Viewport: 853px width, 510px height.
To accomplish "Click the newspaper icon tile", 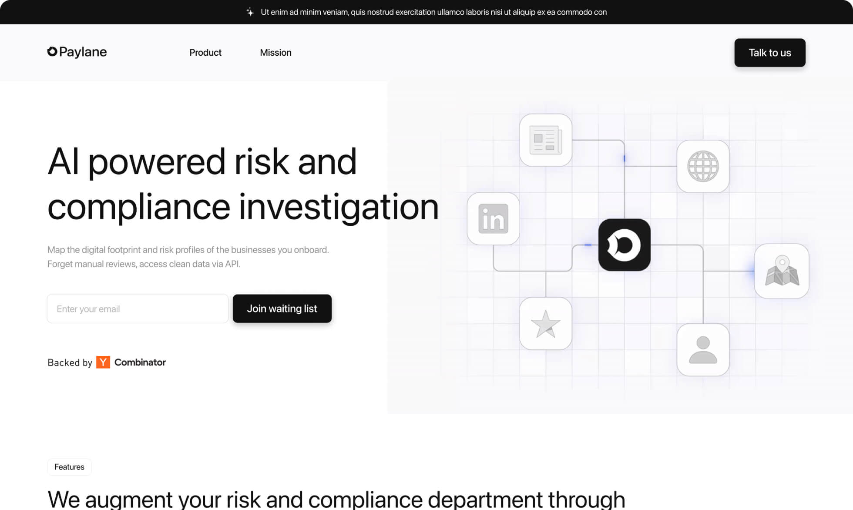I will click(x=546, y=140).
